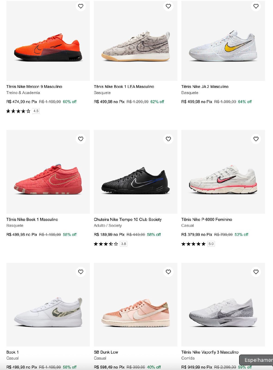This screenshot has height=370, width=273.
Task: Click the Tênis Nike P-6000 Feminino title
Action: click(206, 219)
